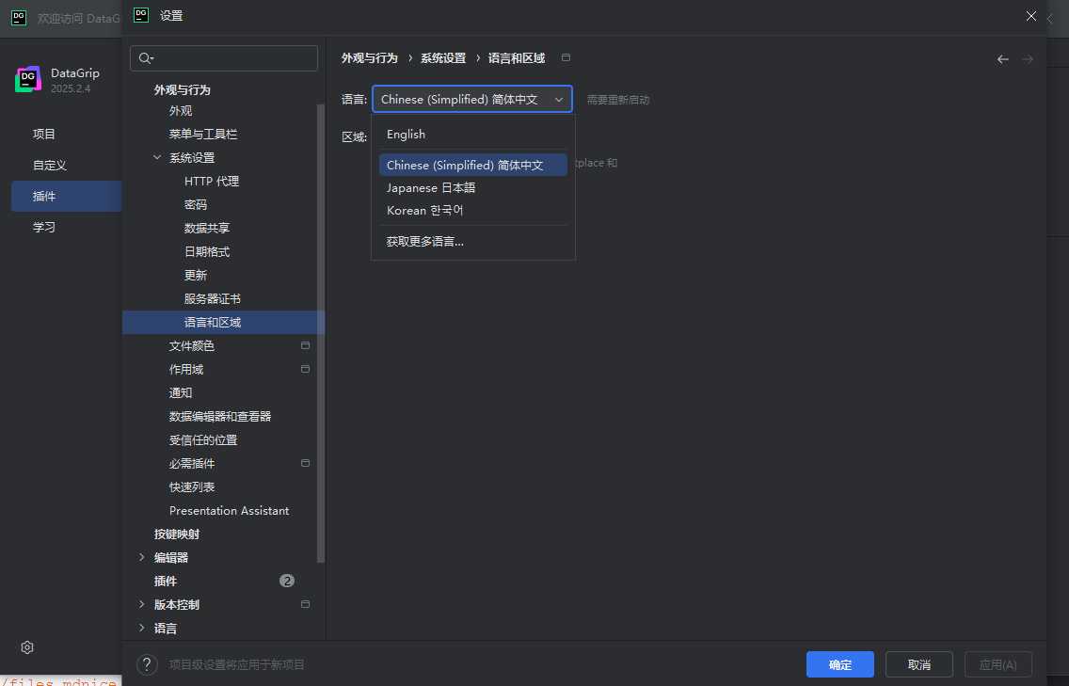Image resolution: width=1069 pixels, height=686 pixels.
Task: Select 作用域 in settings tree
Action: pos(186,370)
